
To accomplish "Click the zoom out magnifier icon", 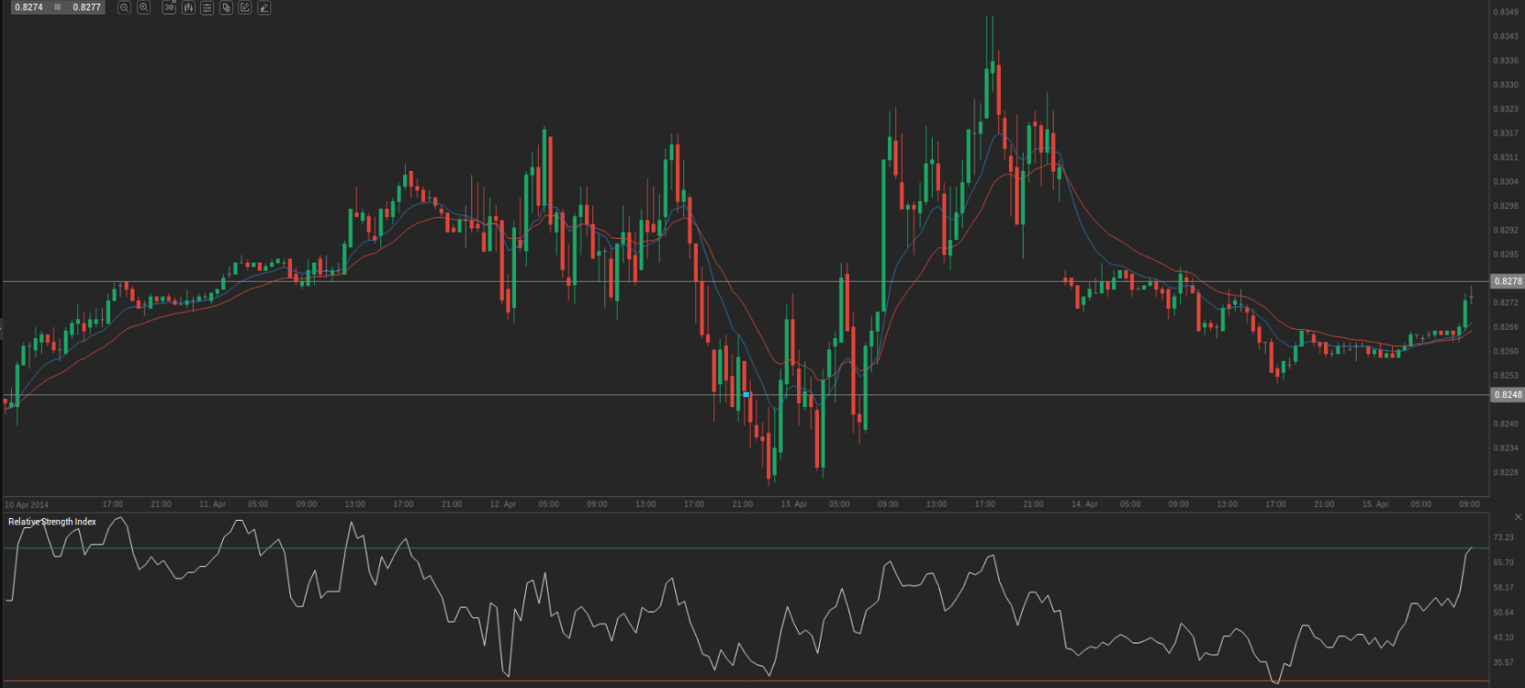I will tap(125, 7).
